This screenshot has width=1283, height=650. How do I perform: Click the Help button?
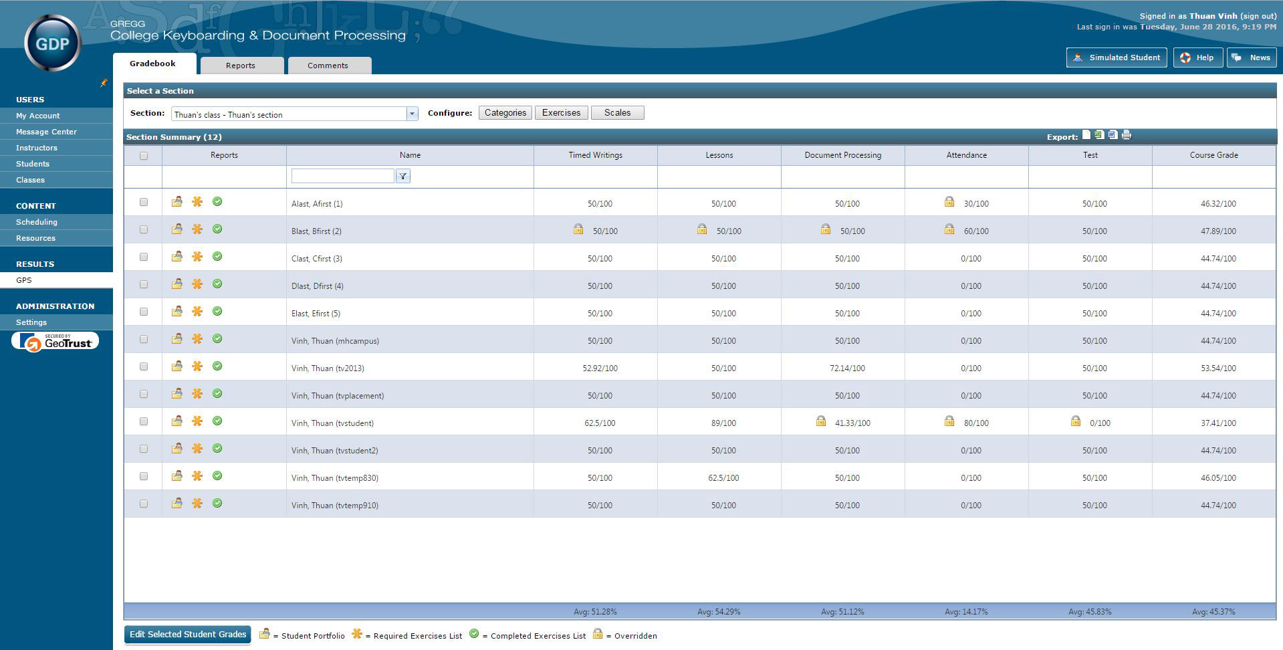click(1197, 58)
